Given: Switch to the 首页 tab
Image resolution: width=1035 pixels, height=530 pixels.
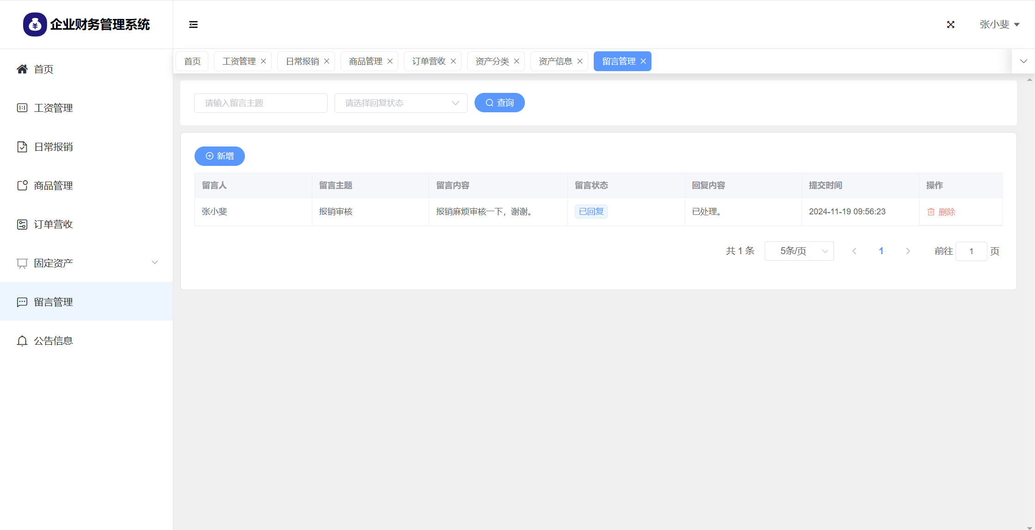Looking at the screenshot, I should coord(192,61).
